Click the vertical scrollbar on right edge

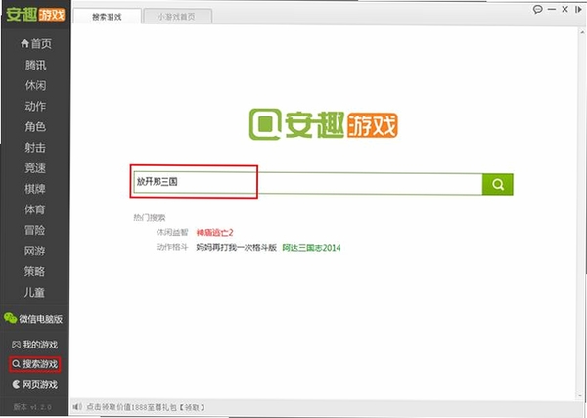pos(581,213)
